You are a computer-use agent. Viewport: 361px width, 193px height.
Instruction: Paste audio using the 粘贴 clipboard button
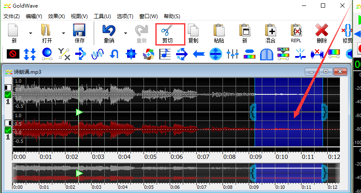[x=219, y=33]
